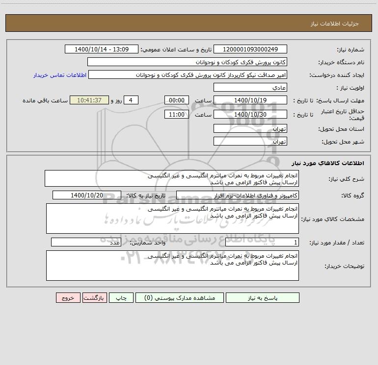Click the استان محل تحویل label
This screenshot has width=378, height=365.
[x=341, y=129]
